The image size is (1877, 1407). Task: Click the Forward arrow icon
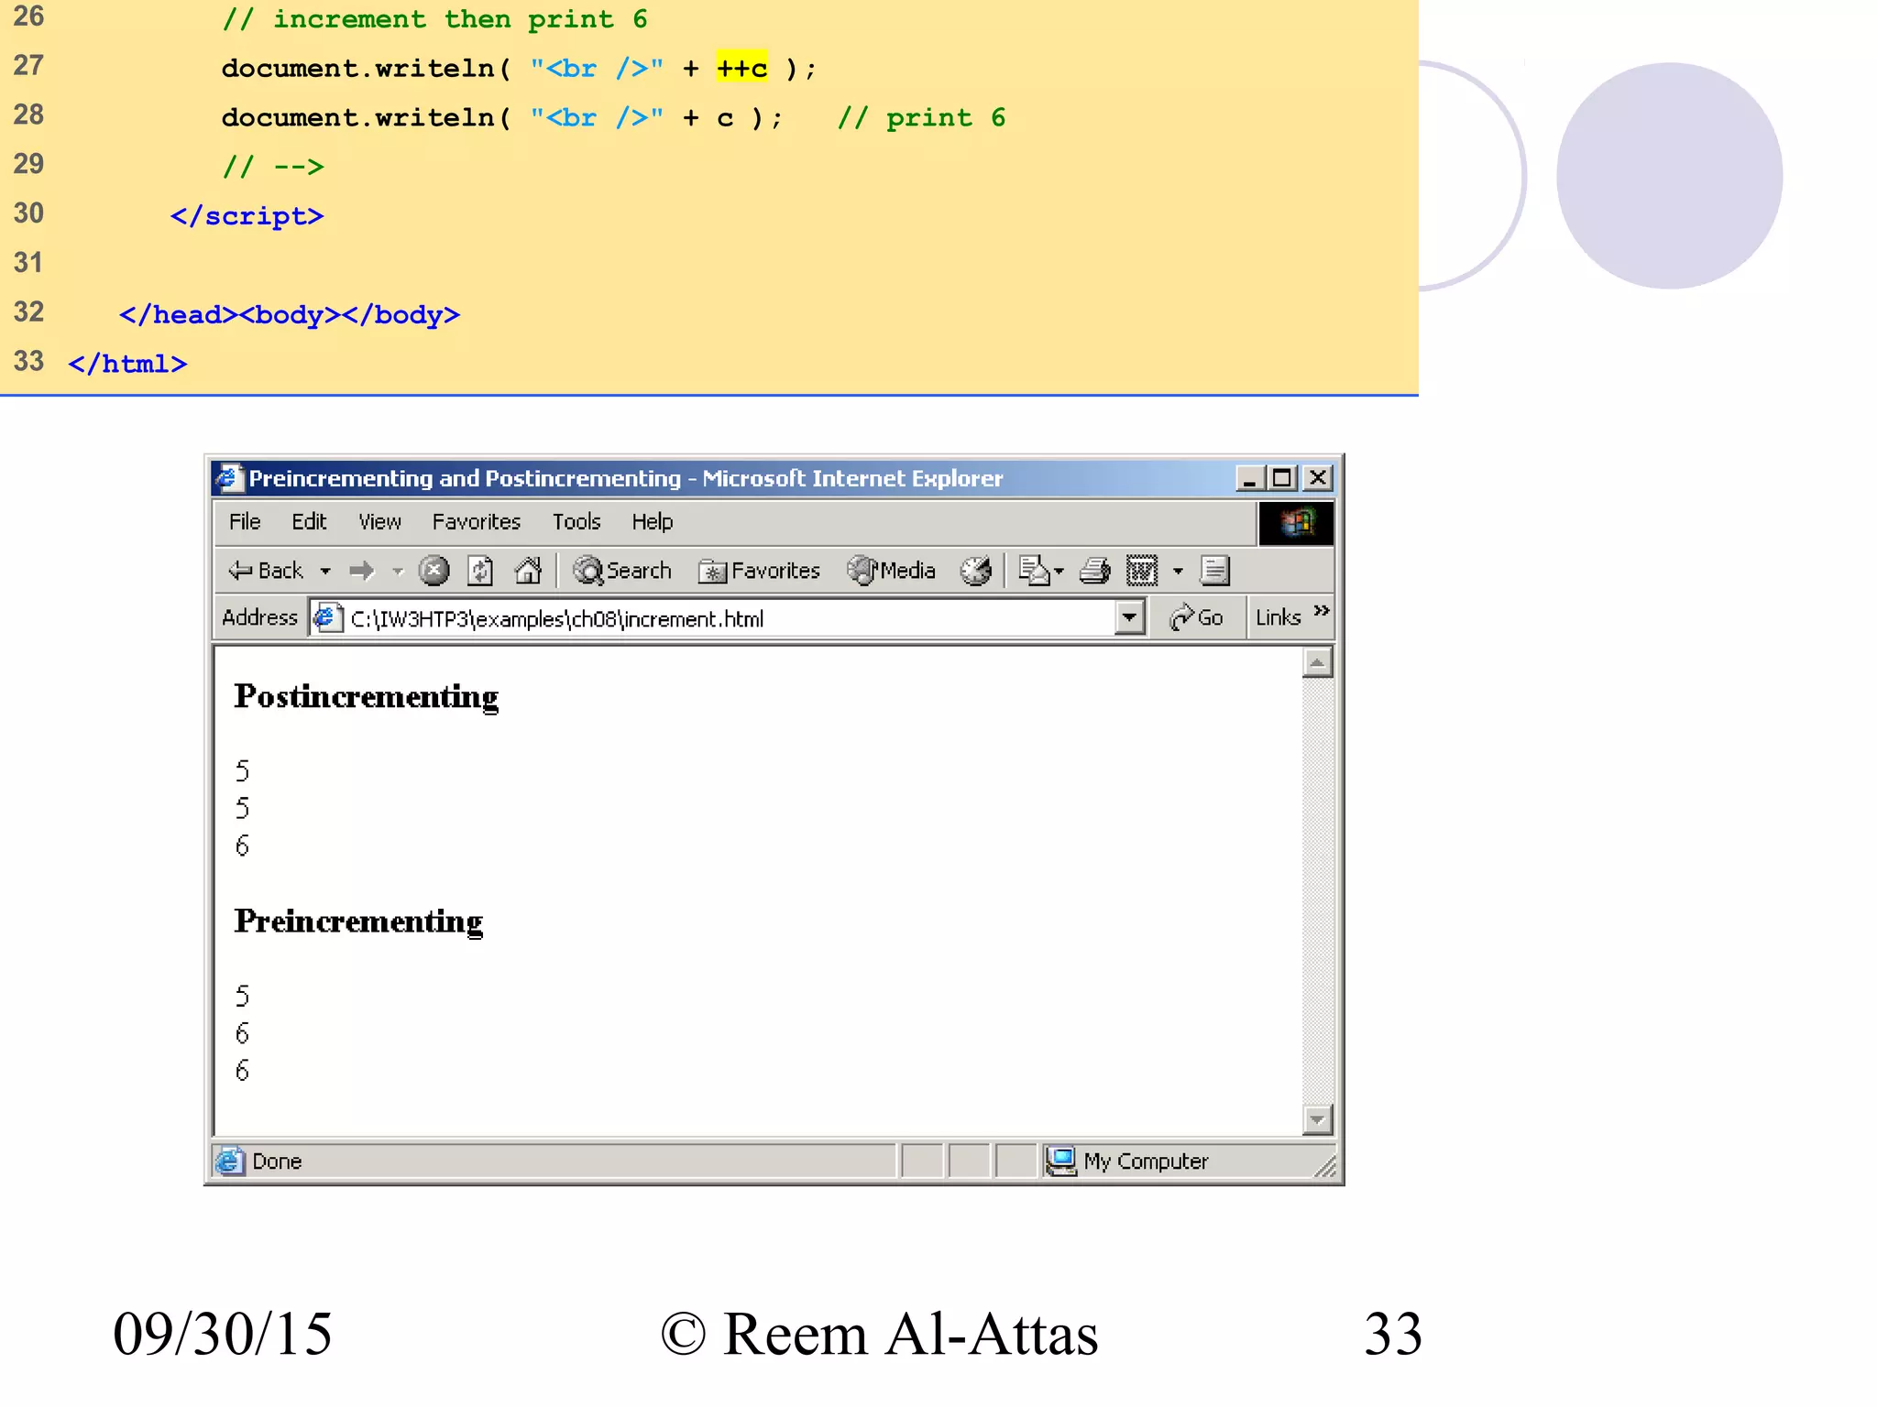coord(362,571)
